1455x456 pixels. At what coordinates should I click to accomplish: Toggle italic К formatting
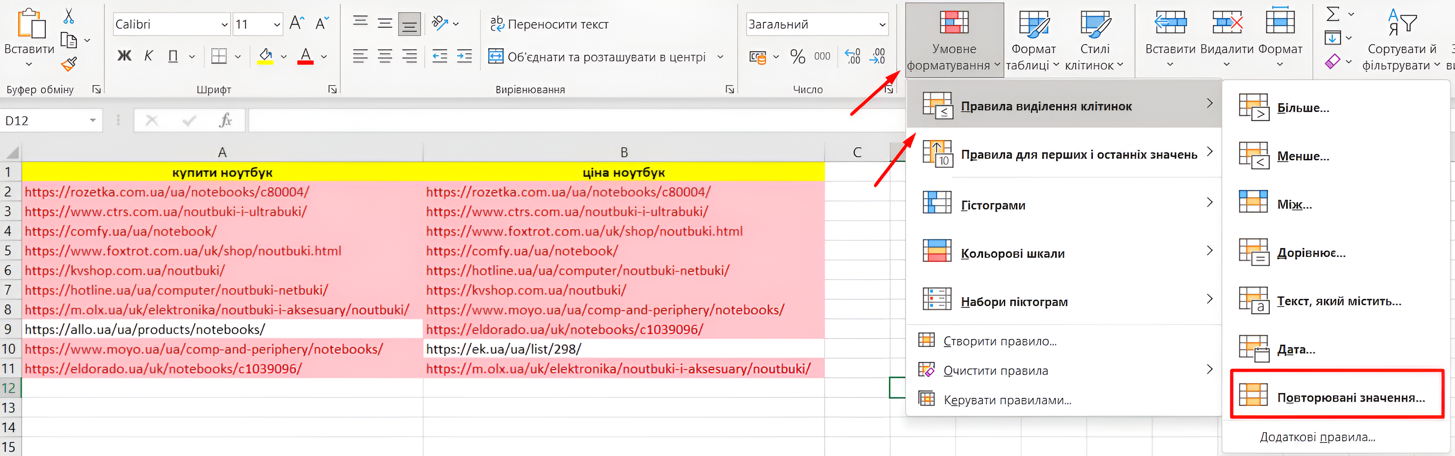[149, 56]
